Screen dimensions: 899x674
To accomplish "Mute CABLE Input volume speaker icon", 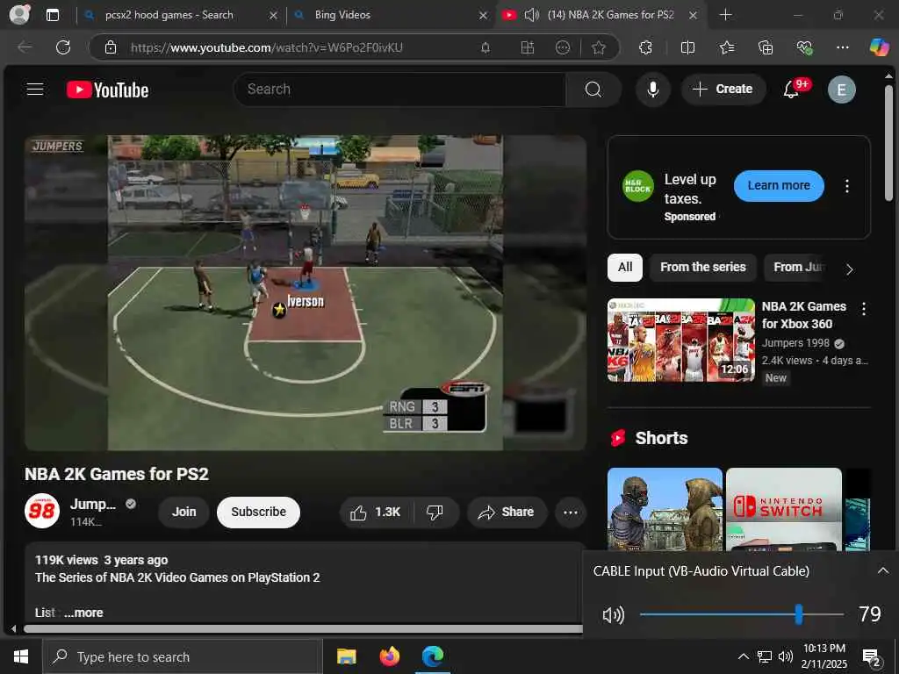I will click(614, 615).
